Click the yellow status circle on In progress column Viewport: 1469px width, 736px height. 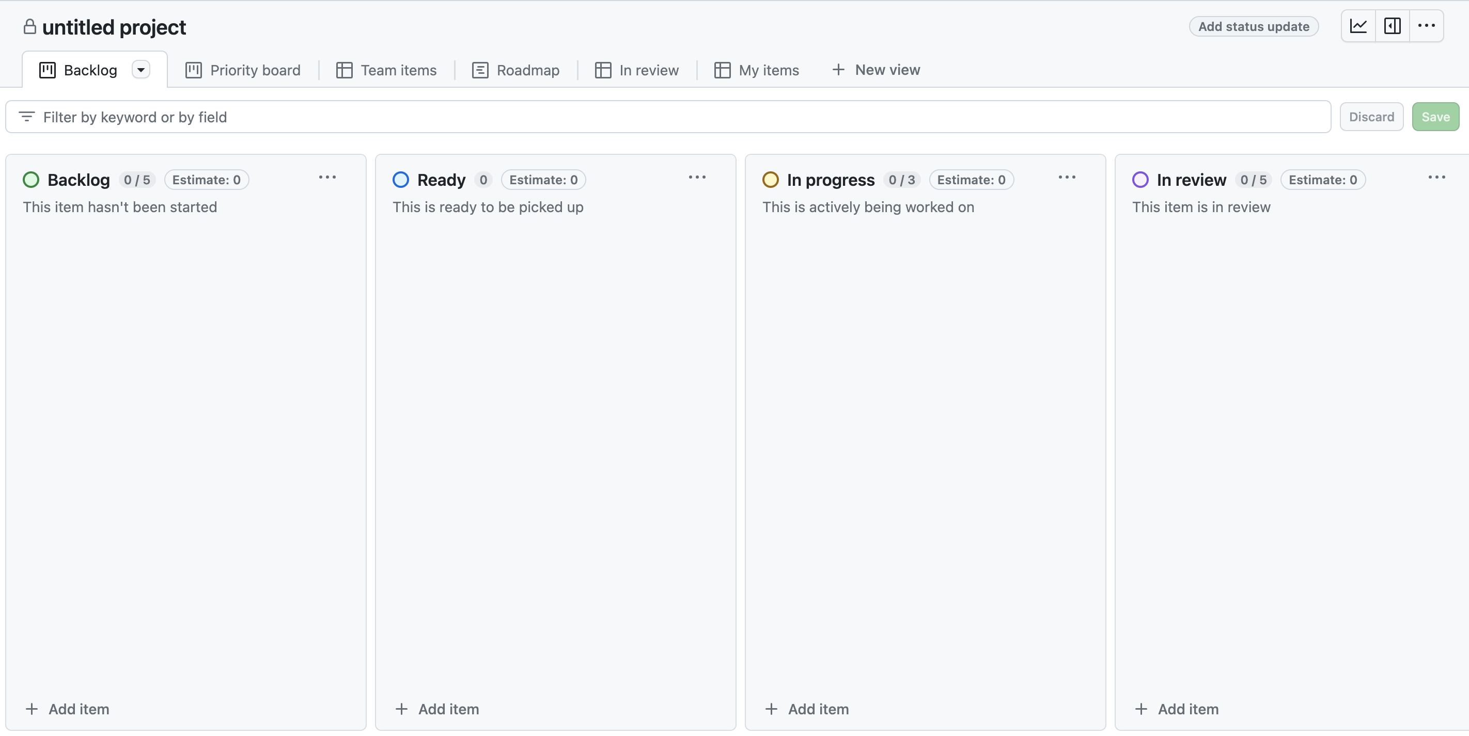click(771, 180)
